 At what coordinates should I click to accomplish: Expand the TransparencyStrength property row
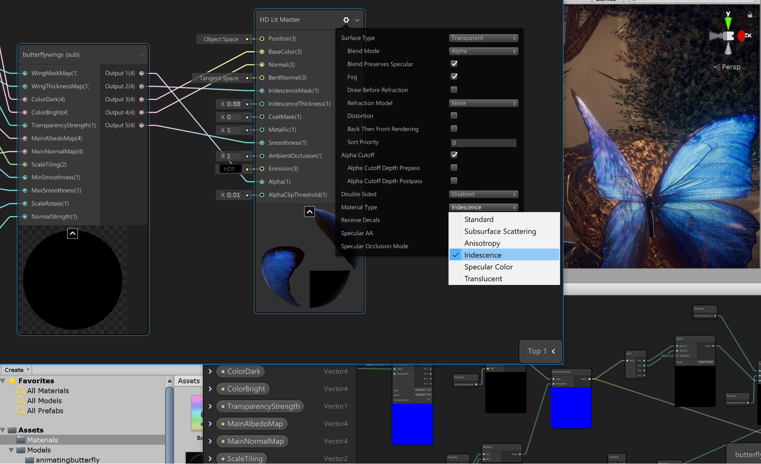(x=210, y=406)
